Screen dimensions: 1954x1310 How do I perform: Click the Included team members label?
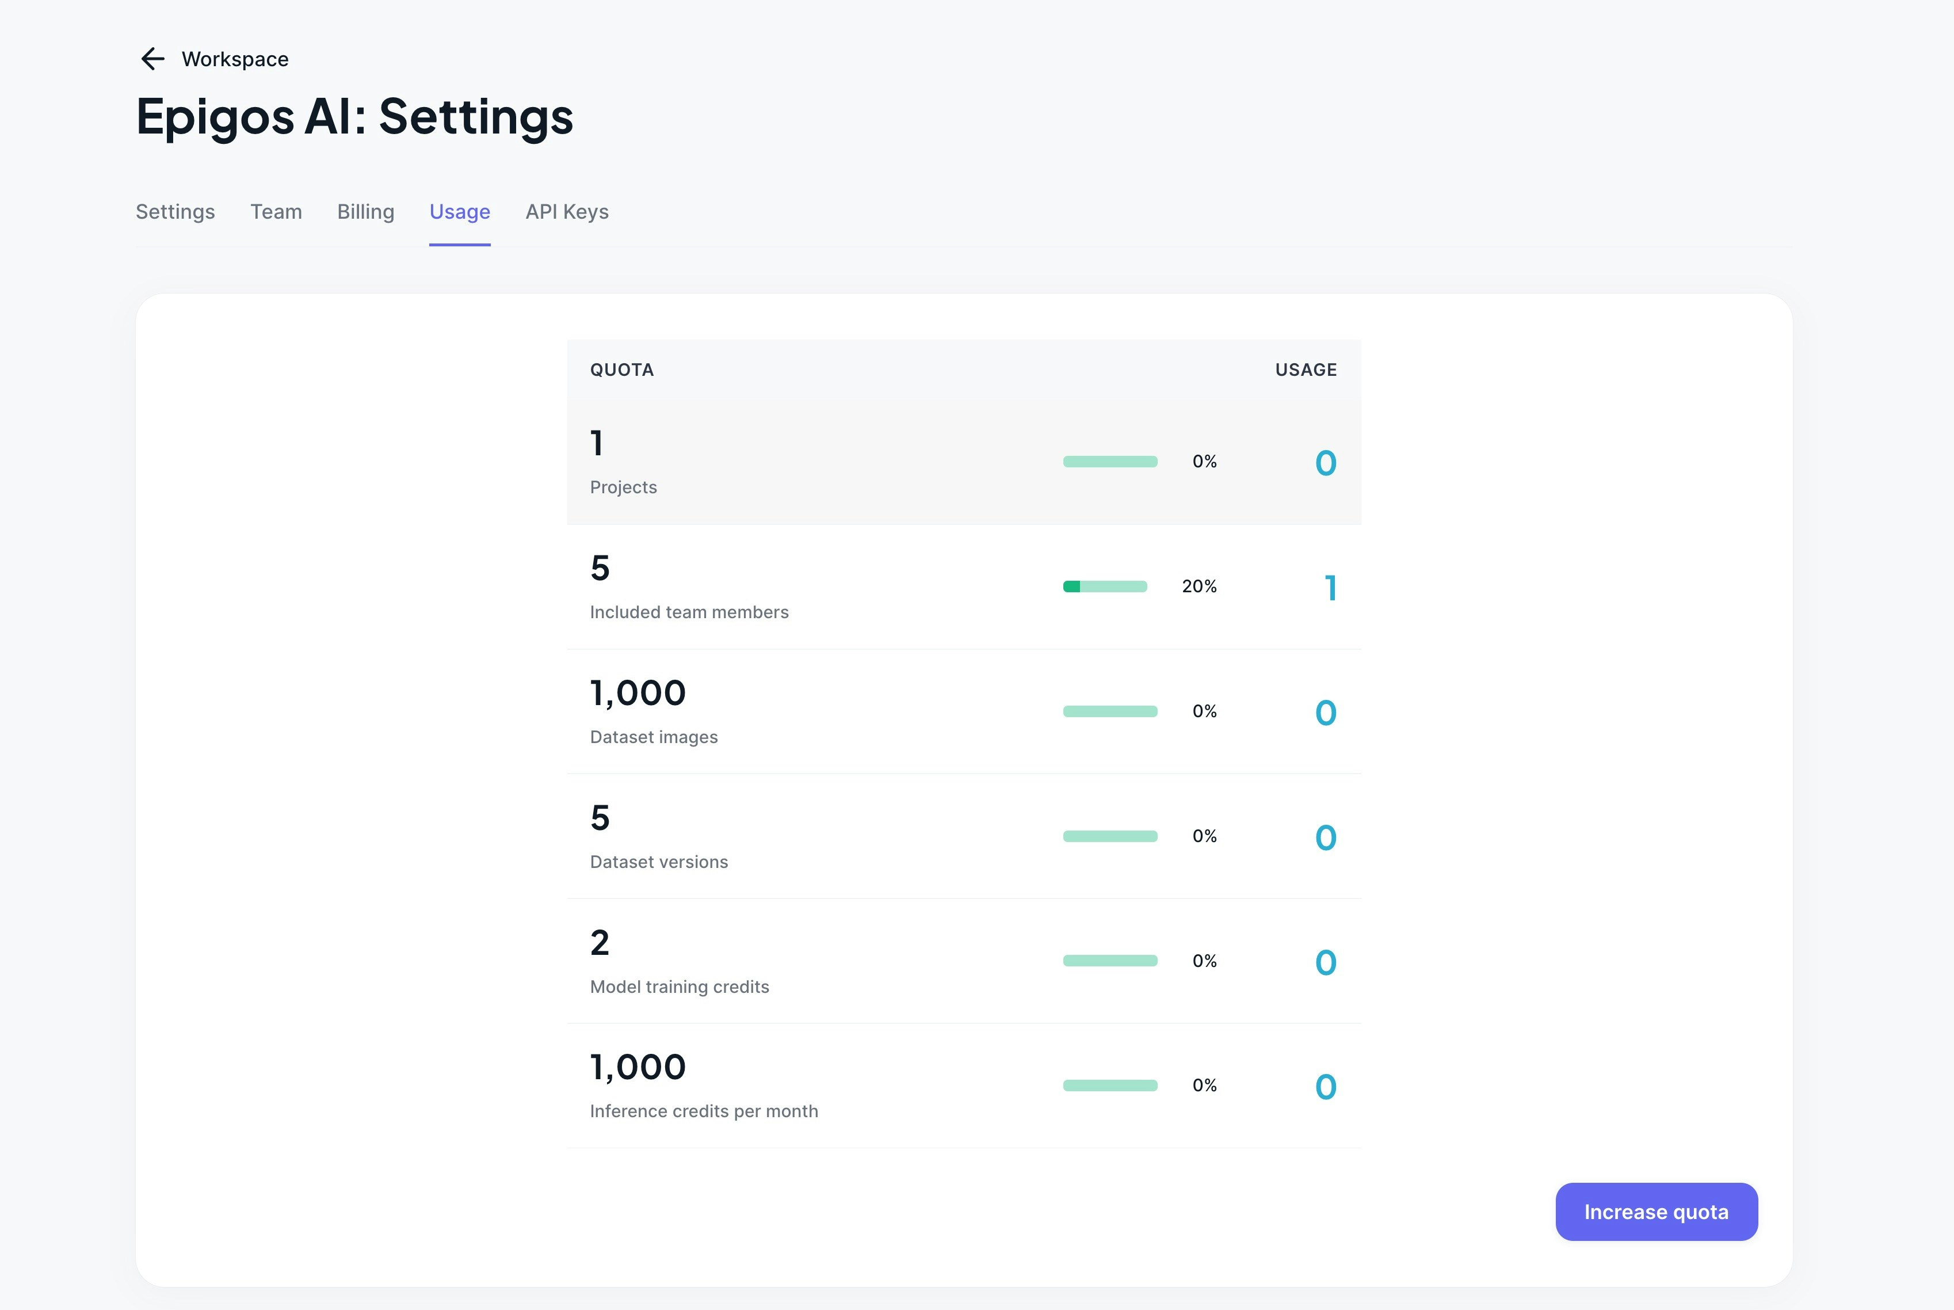[689, 612]
